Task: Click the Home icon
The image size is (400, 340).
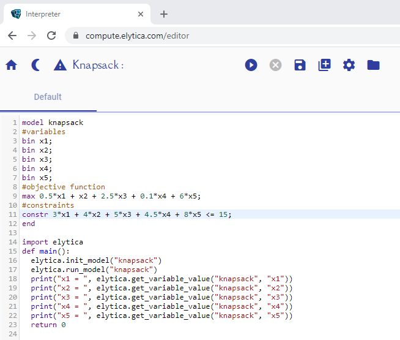Action: pyautogui.click(x=11, y=65)
